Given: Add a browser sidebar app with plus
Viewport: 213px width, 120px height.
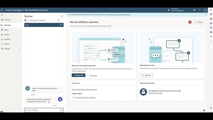Looking at the screenshot, I should point(211,41).
